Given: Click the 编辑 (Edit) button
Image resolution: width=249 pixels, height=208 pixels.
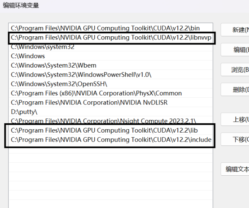Looking at the screenshot, I should 235,50.
